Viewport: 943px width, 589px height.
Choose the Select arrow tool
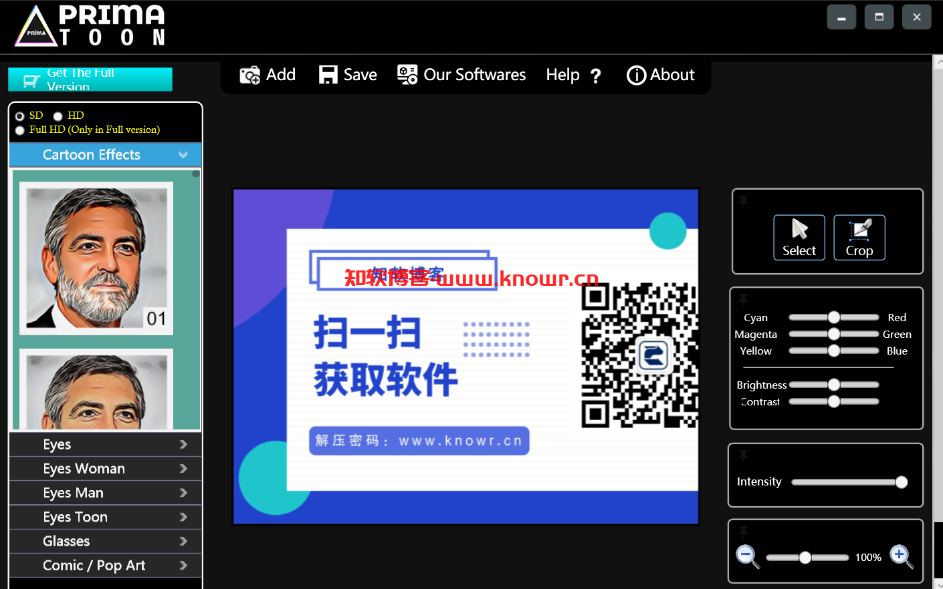(x=799, y=237)
